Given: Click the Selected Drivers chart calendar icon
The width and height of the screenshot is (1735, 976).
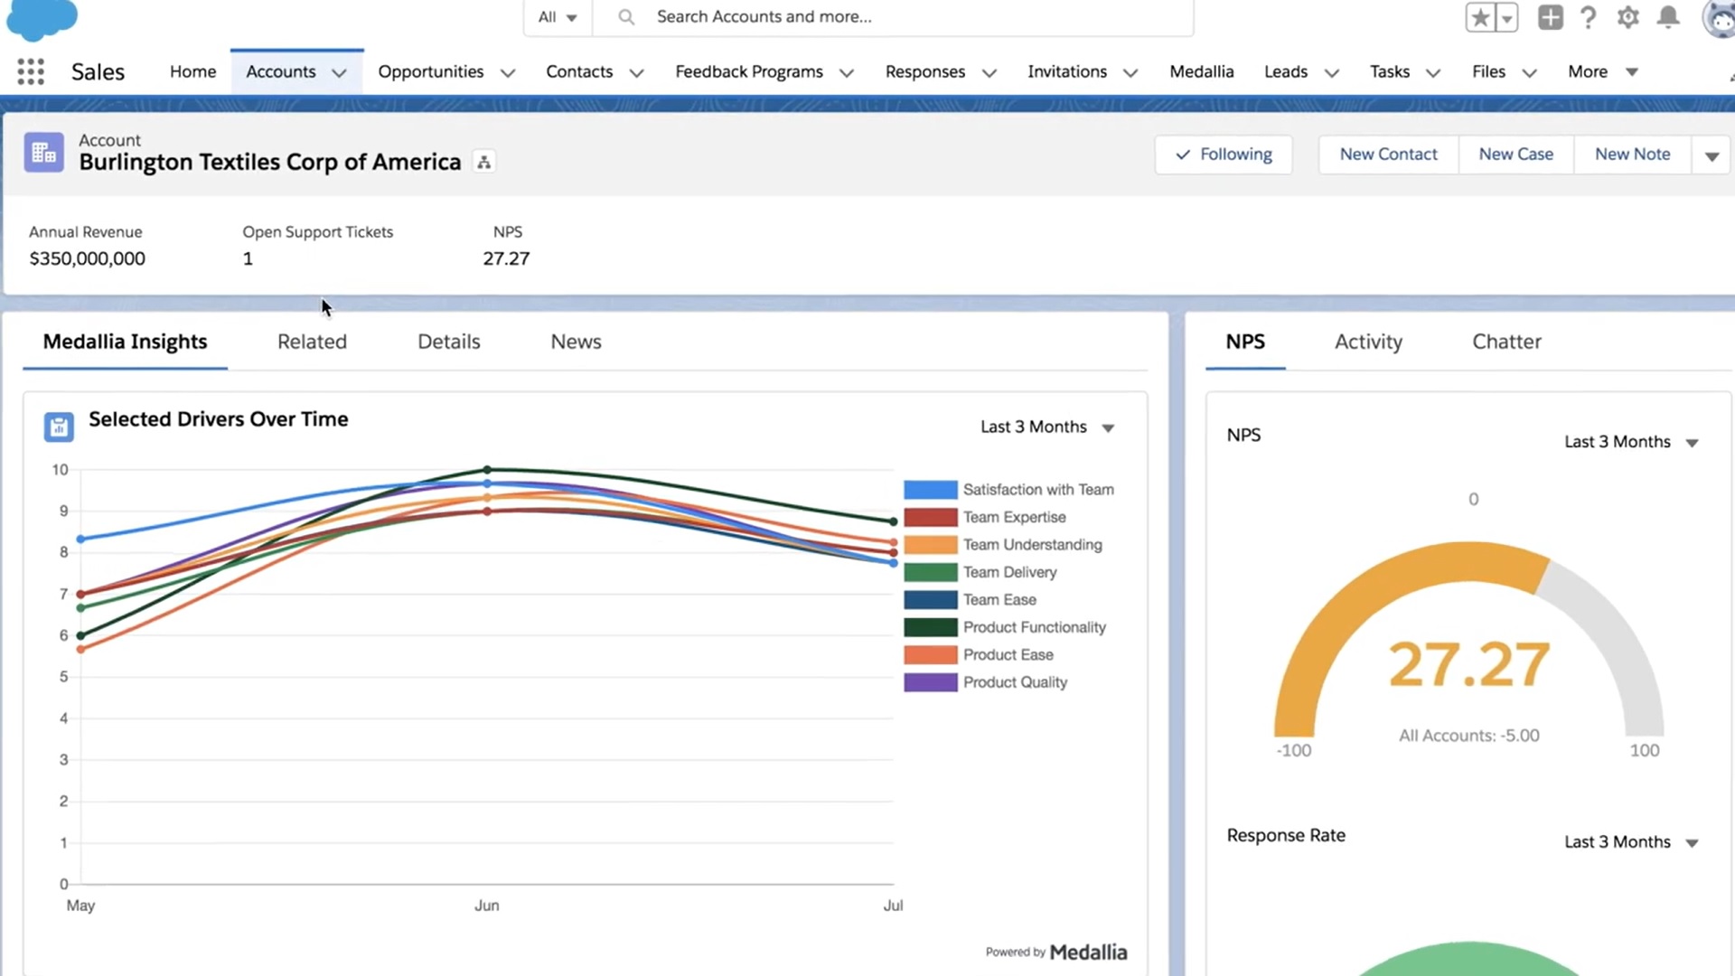Looking at the screenshot, I should coord(59,427).
